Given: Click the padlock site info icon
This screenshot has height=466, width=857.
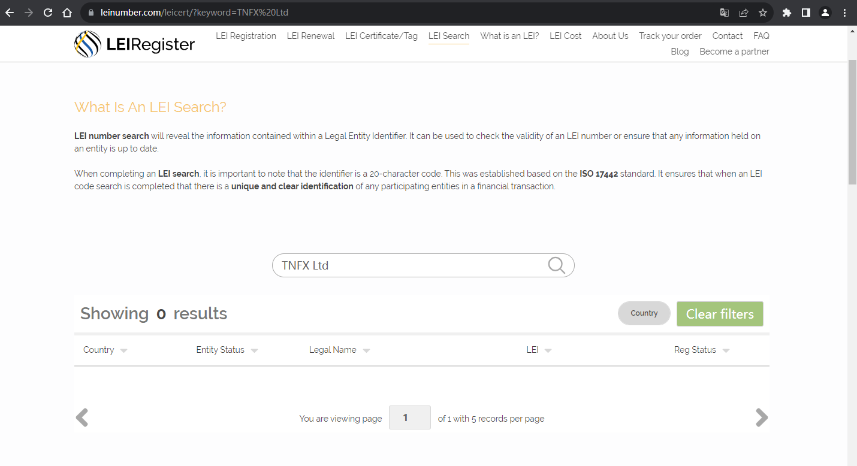Looking at the screenshot, I should click(91, 13).
